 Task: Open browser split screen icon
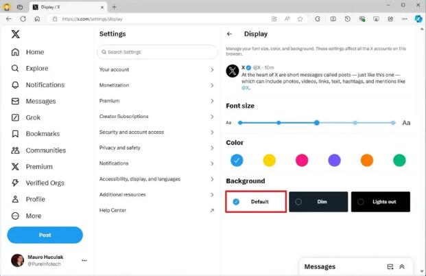pyautogui.click(x=333, y=19)
